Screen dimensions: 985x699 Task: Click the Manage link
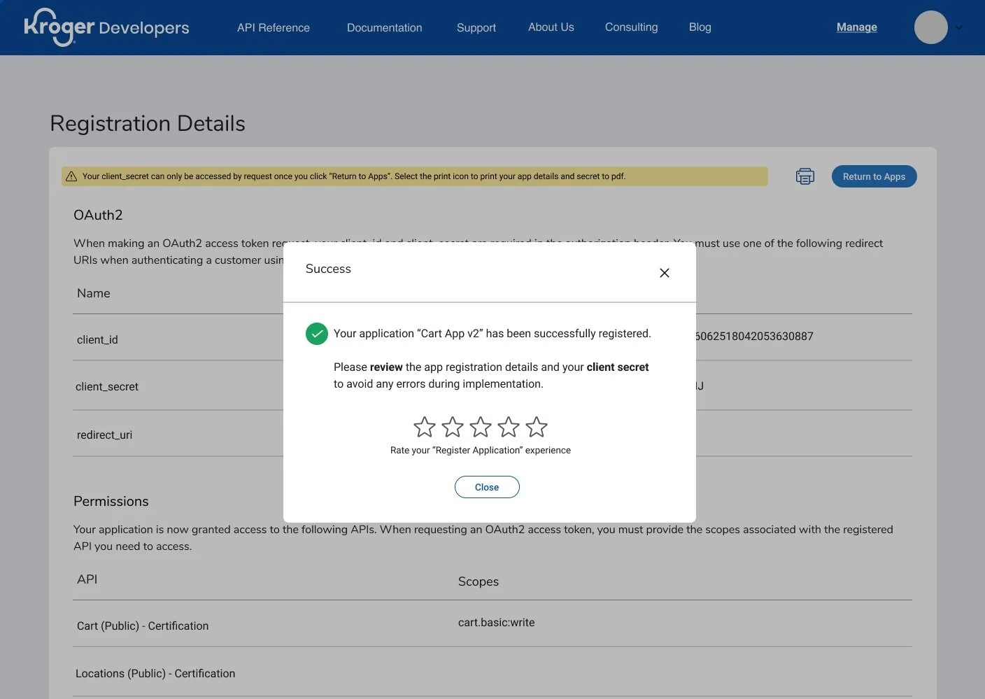[857, 27]
